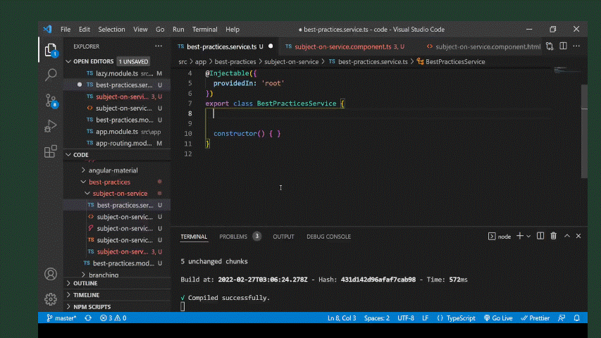This screenshot has height=338, width=601.
Task: Open the Terminal menu
Action: [x=204, y=30]
